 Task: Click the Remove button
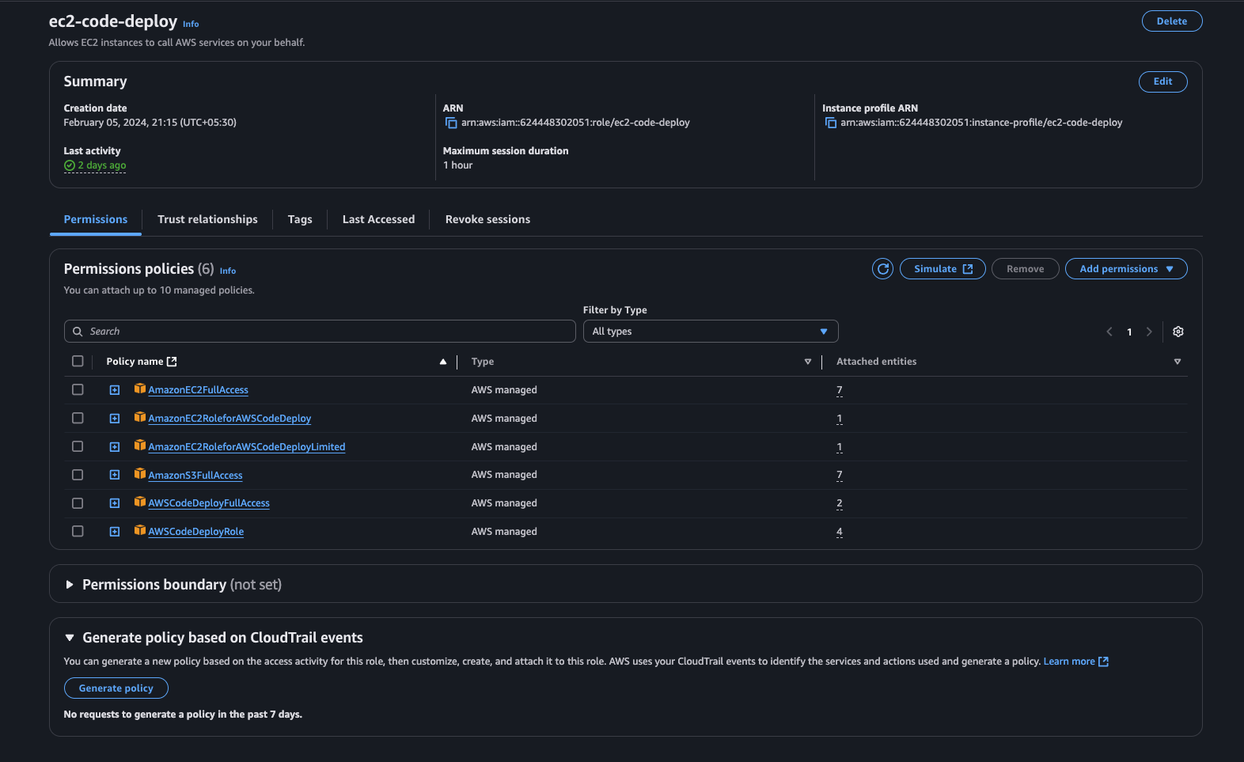(1025, 269)
